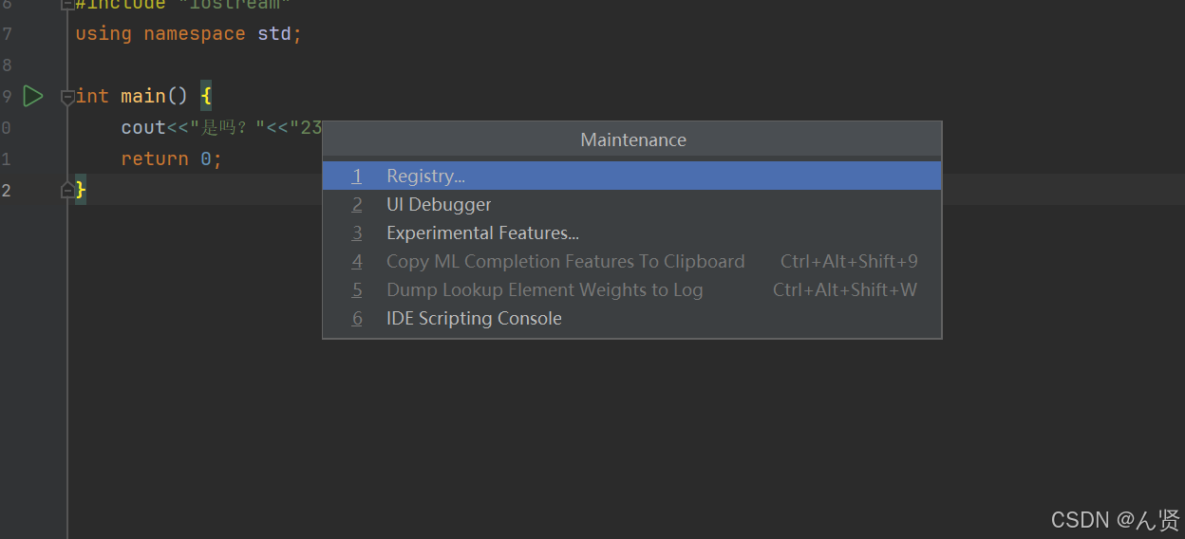1185x539 pixels.
Task: Click the using keyword
Action: coord(103,34)
